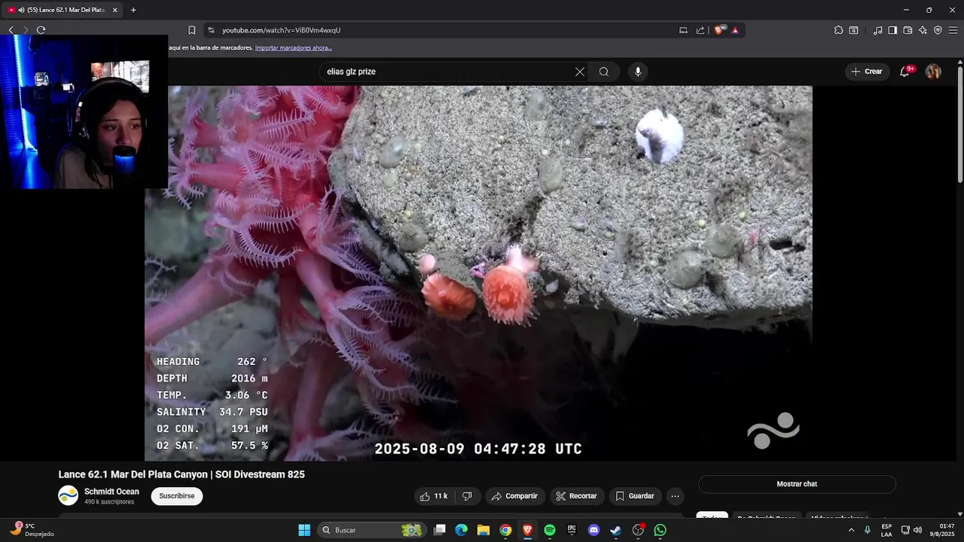This screenshot has width=964, height=542.
Task: Click the bookmark icon in the address bar
Action: coord(191,30)
